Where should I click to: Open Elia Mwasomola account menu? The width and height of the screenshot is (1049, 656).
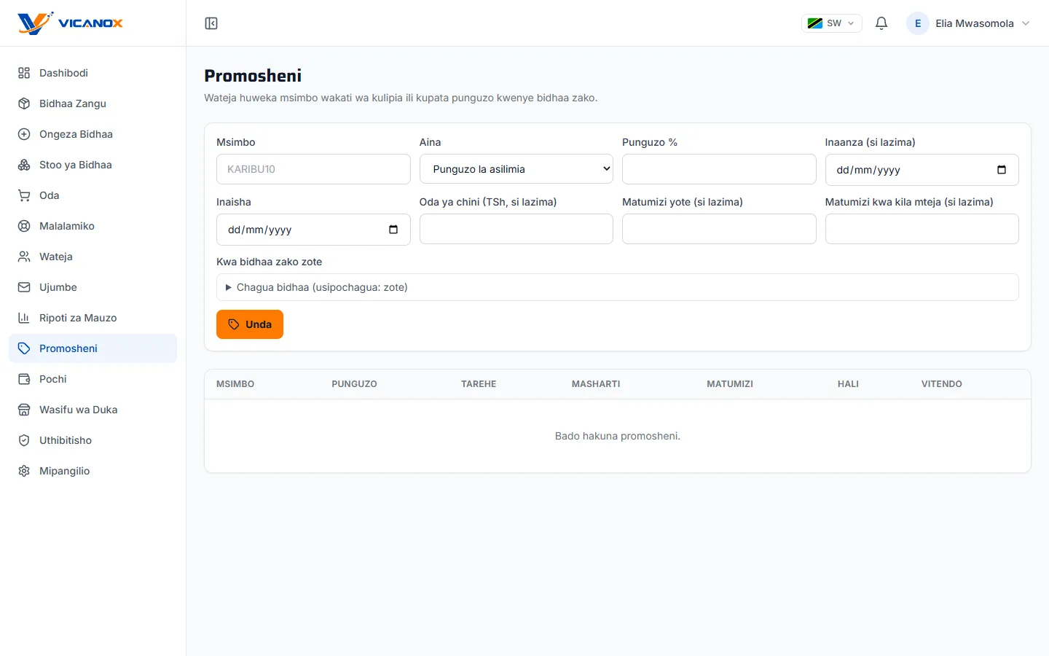click(968, 23)
